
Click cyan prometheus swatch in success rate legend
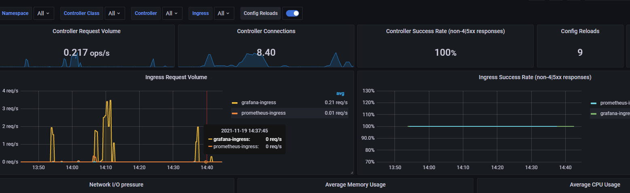pyautogui.click(x=594, y=103)
